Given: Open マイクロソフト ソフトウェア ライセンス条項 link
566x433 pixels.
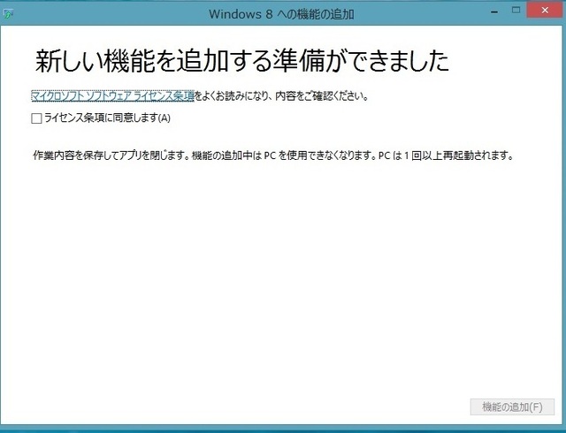Looking at the screenshot, I should 113,96.
